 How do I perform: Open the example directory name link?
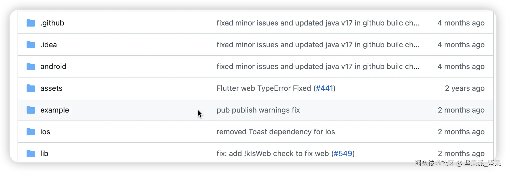54,110
